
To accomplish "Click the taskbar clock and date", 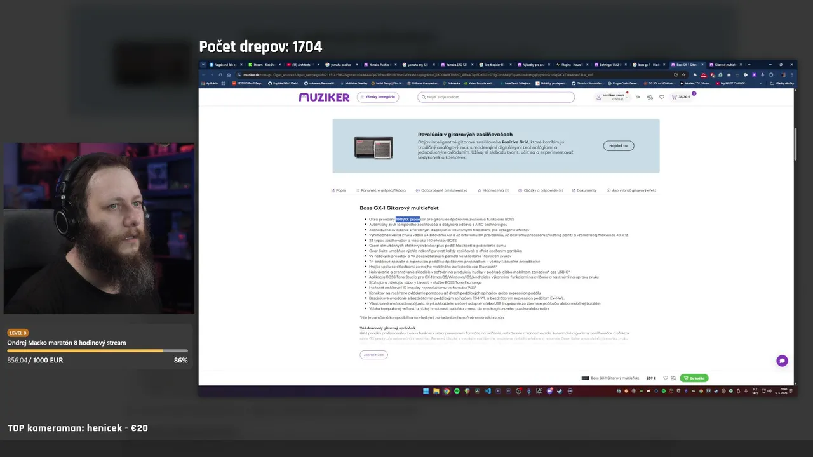I will (781, 391).
